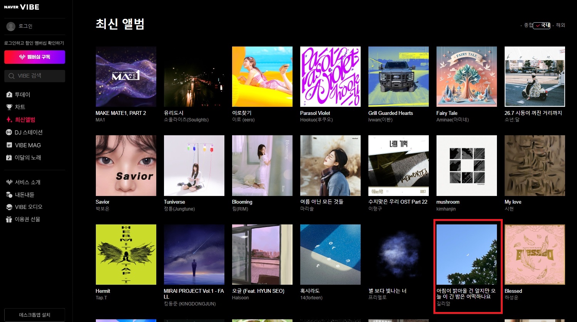Screen dimensions: 577x322
Task: Click the 로그인 link
Action: coord(25,26)
